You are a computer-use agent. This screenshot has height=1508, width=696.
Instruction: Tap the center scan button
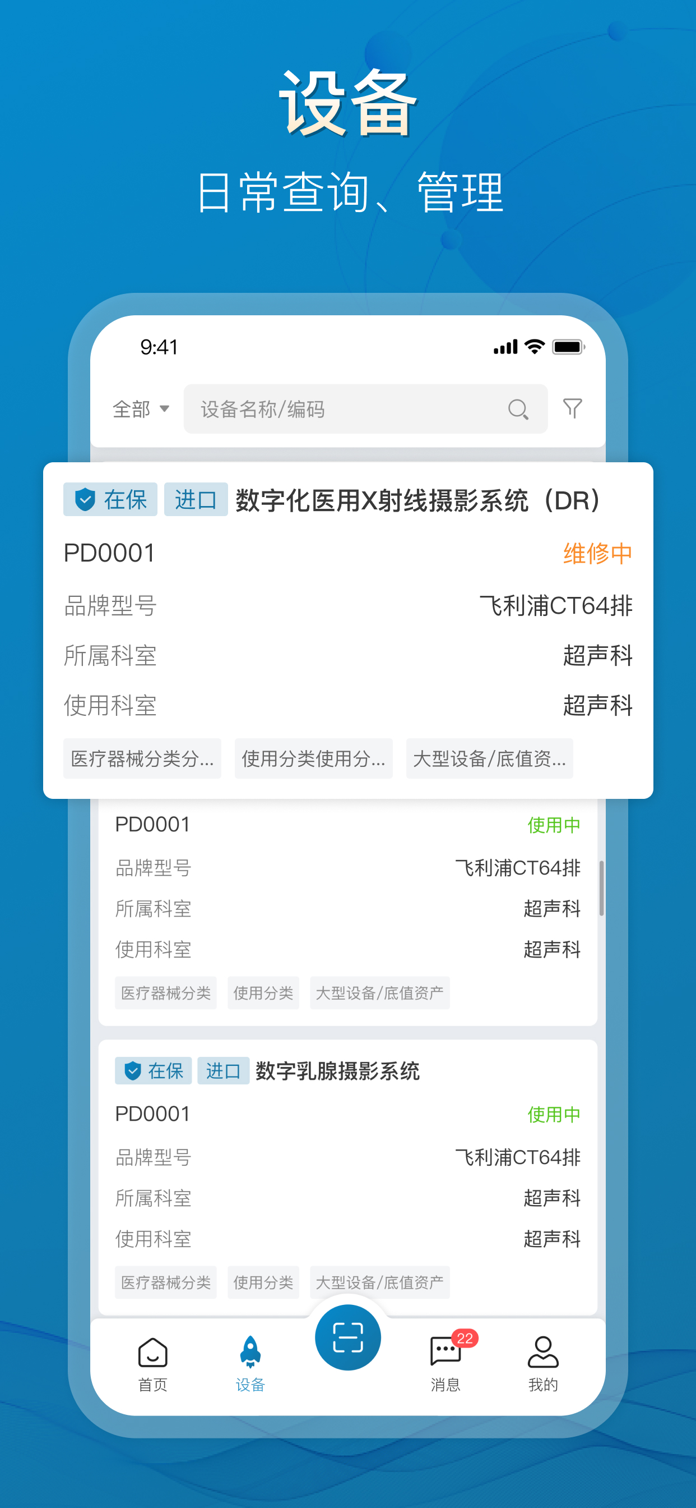348,1337
